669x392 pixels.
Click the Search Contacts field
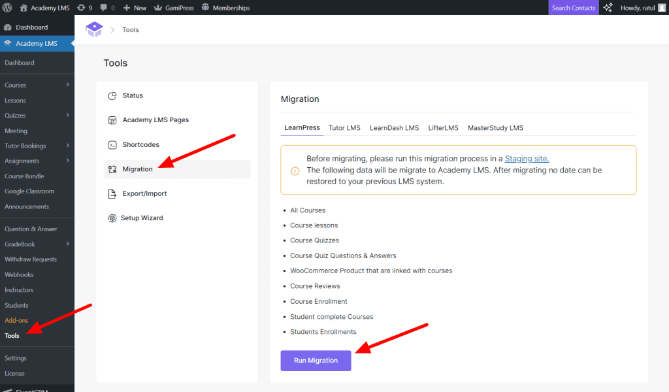[573, 7]
